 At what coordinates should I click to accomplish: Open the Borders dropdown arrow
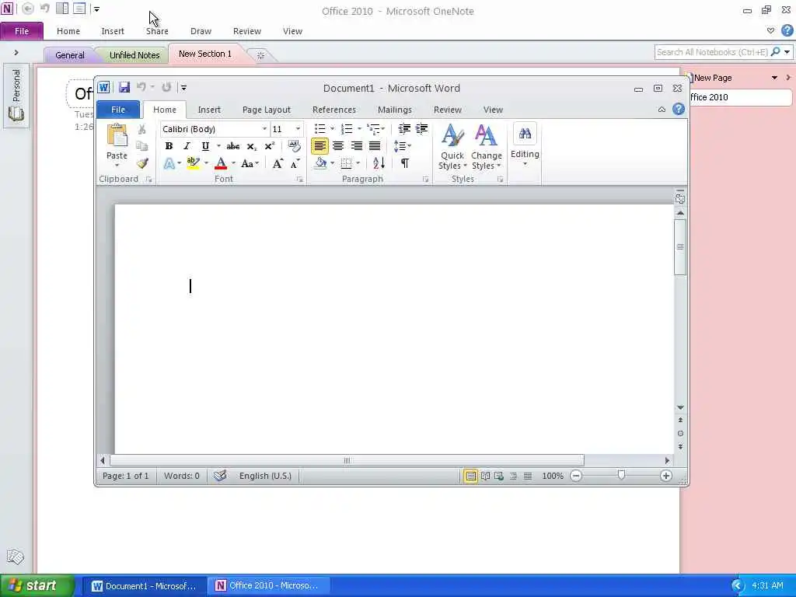tap(358, 163)
